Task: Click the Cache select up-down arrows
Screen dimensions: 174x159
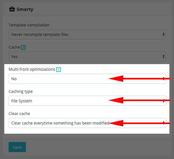Action: 164,57
